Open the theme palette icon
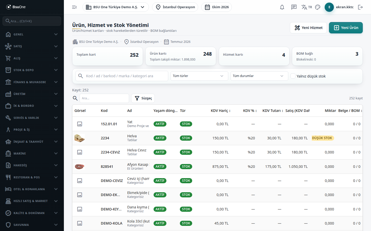Viewport: 371px width, 231px height. coord(318,7)
